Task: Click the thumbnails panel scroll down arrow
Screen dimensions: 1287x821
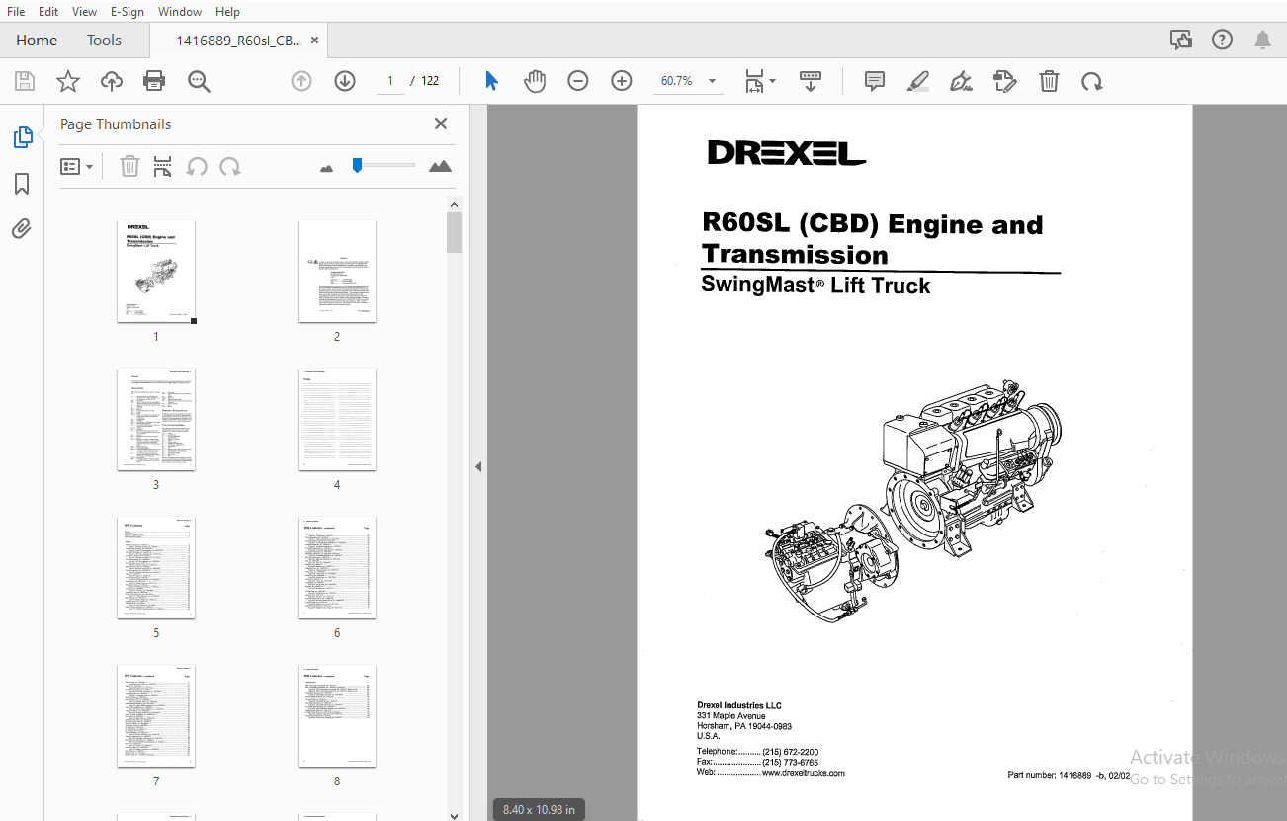Action: click(x=454, y=814)
